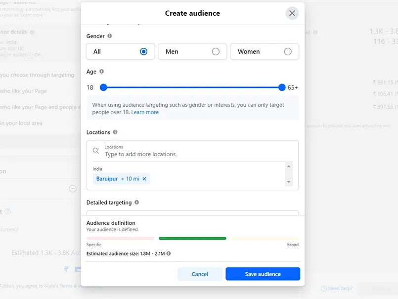Select the Men gender option
398x299 pixels.
coord(216,51)
